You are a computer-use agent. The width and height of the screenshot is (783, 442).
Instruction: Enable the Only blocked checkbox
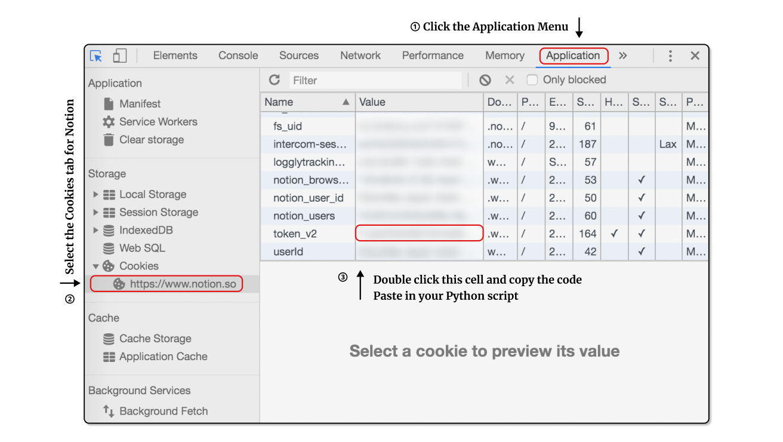coord(532,80)
